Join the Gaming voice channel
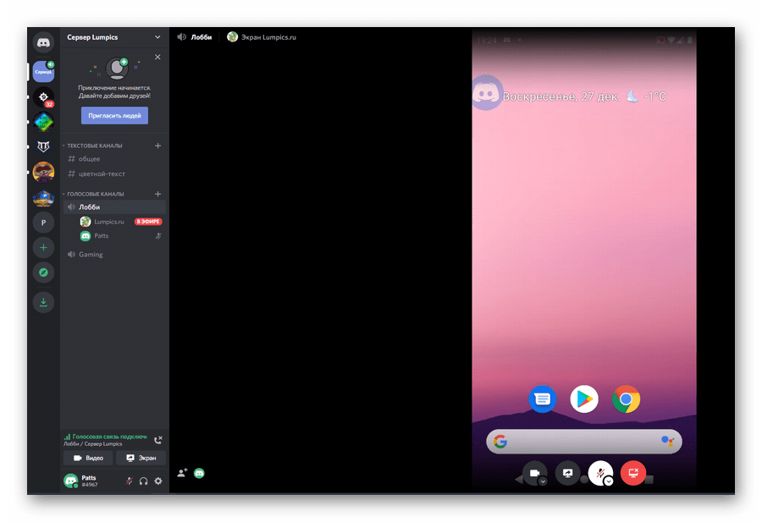The width and height of the screenshot is (762, 522). click(x=91, y=255)
